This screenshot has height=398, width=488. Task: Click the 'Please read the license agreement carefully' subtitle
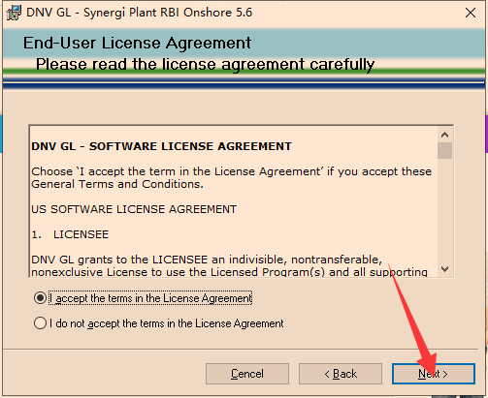tap(205, 64)
